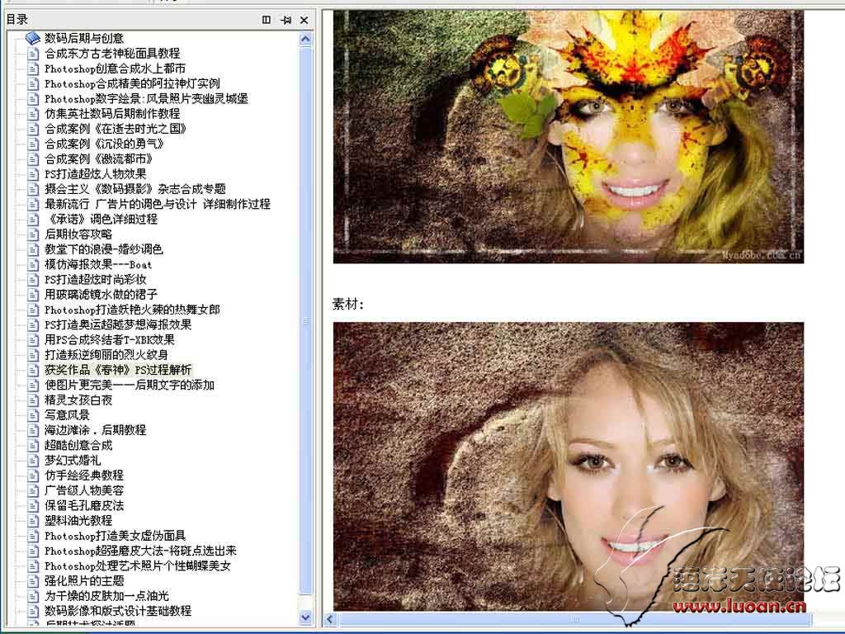This screenshot has height=634, width=845.
Task: Toggle auto-hide pin on the 目录 panel
Action: pos(286,20)
